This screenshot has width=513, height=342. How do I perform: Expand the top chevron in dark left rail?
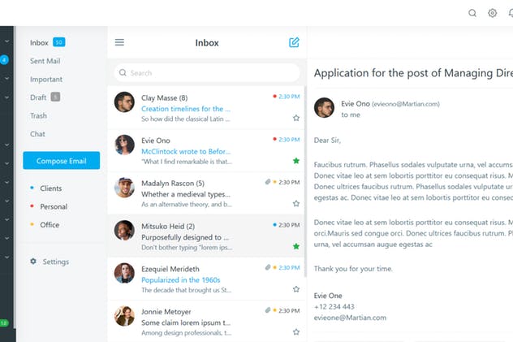[6, 41]
